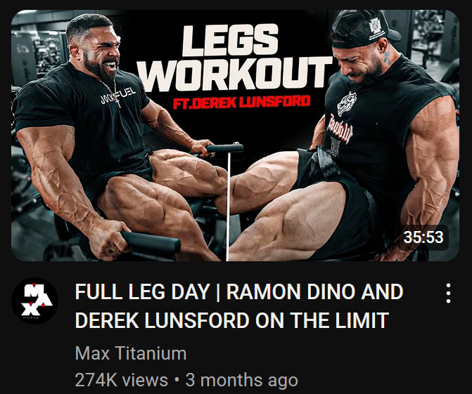Click the Max Titanium channel avatar
Viewport: 472px width, 394px height.
click(34, 301)
